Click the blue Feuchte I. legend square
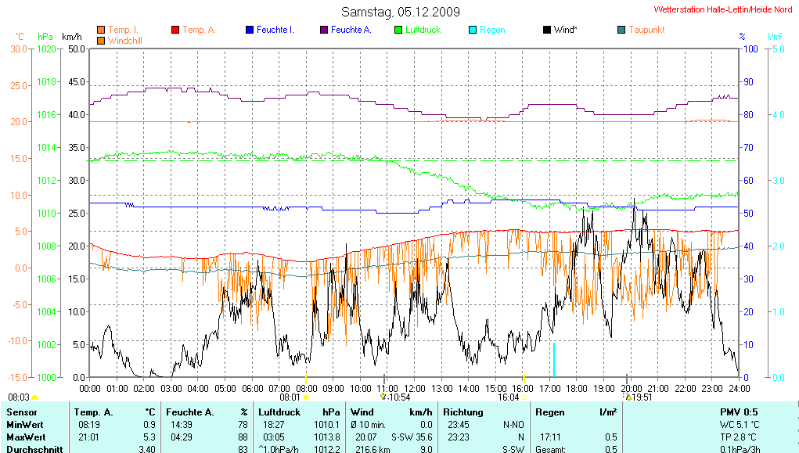Viewport: 799px width, 453px height. point(250,30)
